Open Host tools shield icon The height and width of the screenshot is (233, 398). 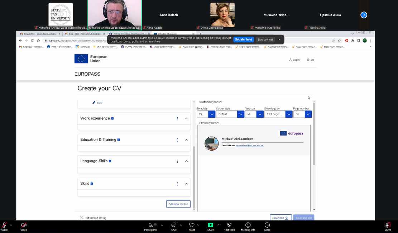click(x=229, y=225)
